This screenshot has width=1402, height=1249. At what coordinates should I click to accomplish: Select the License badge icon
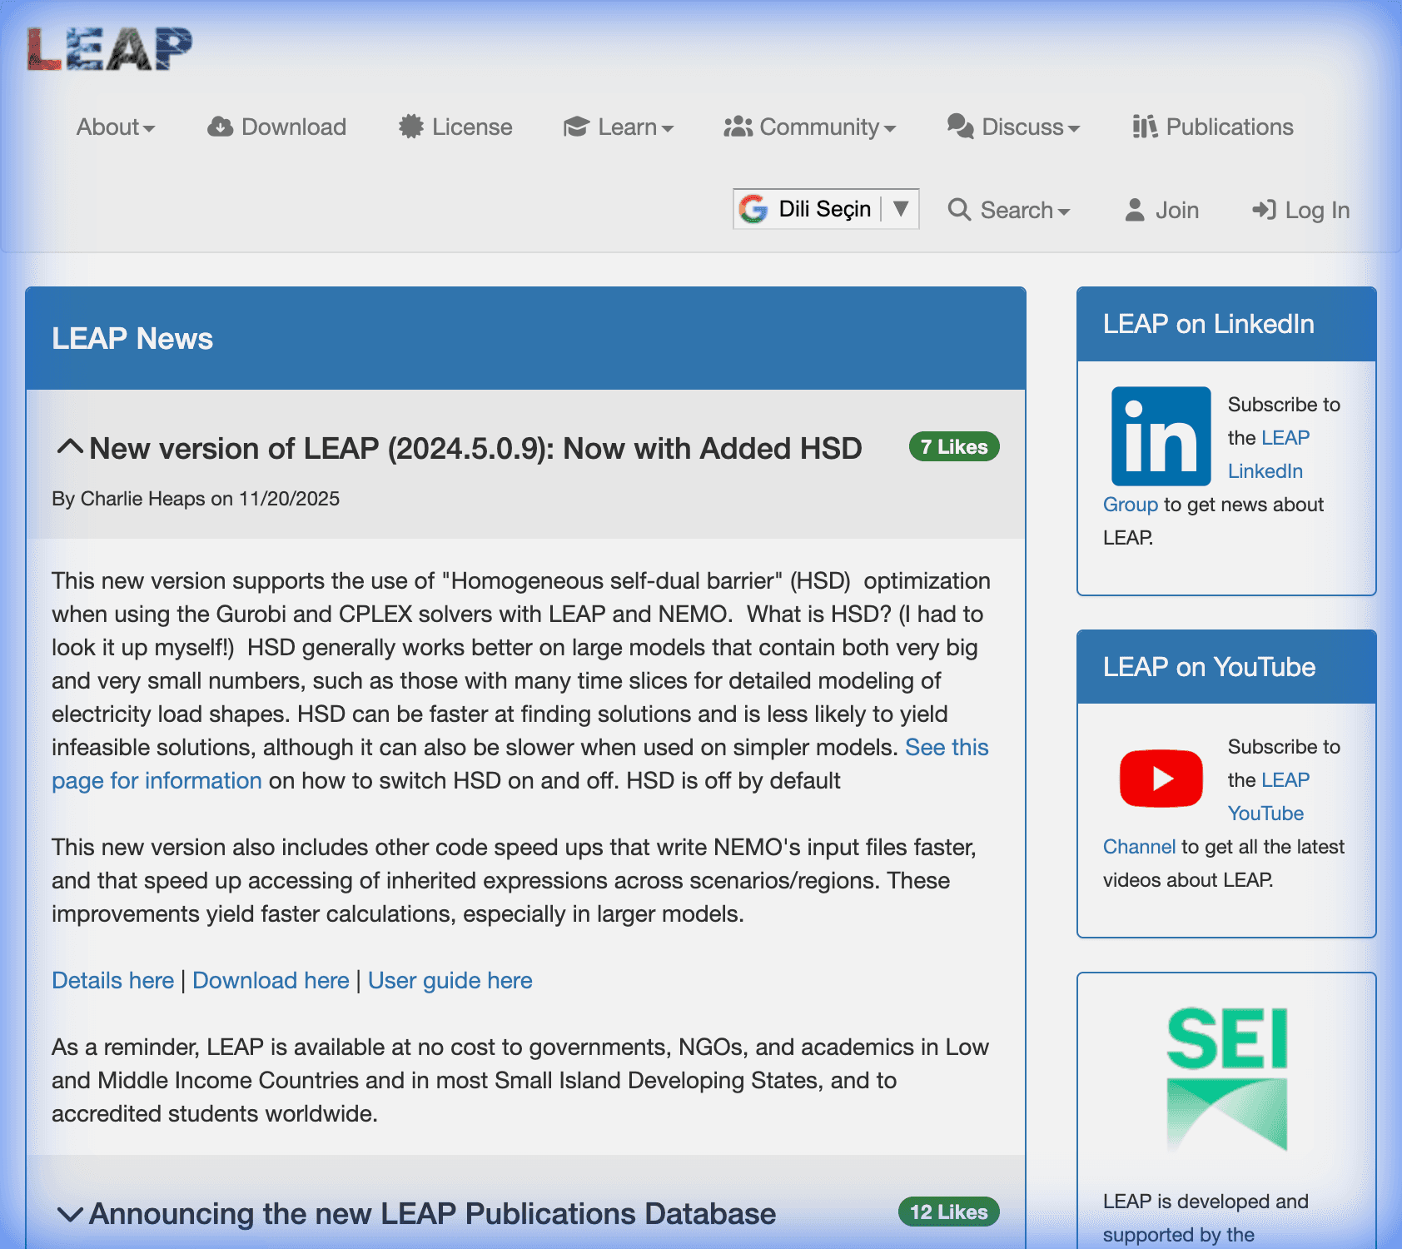[x=410, y=127]
